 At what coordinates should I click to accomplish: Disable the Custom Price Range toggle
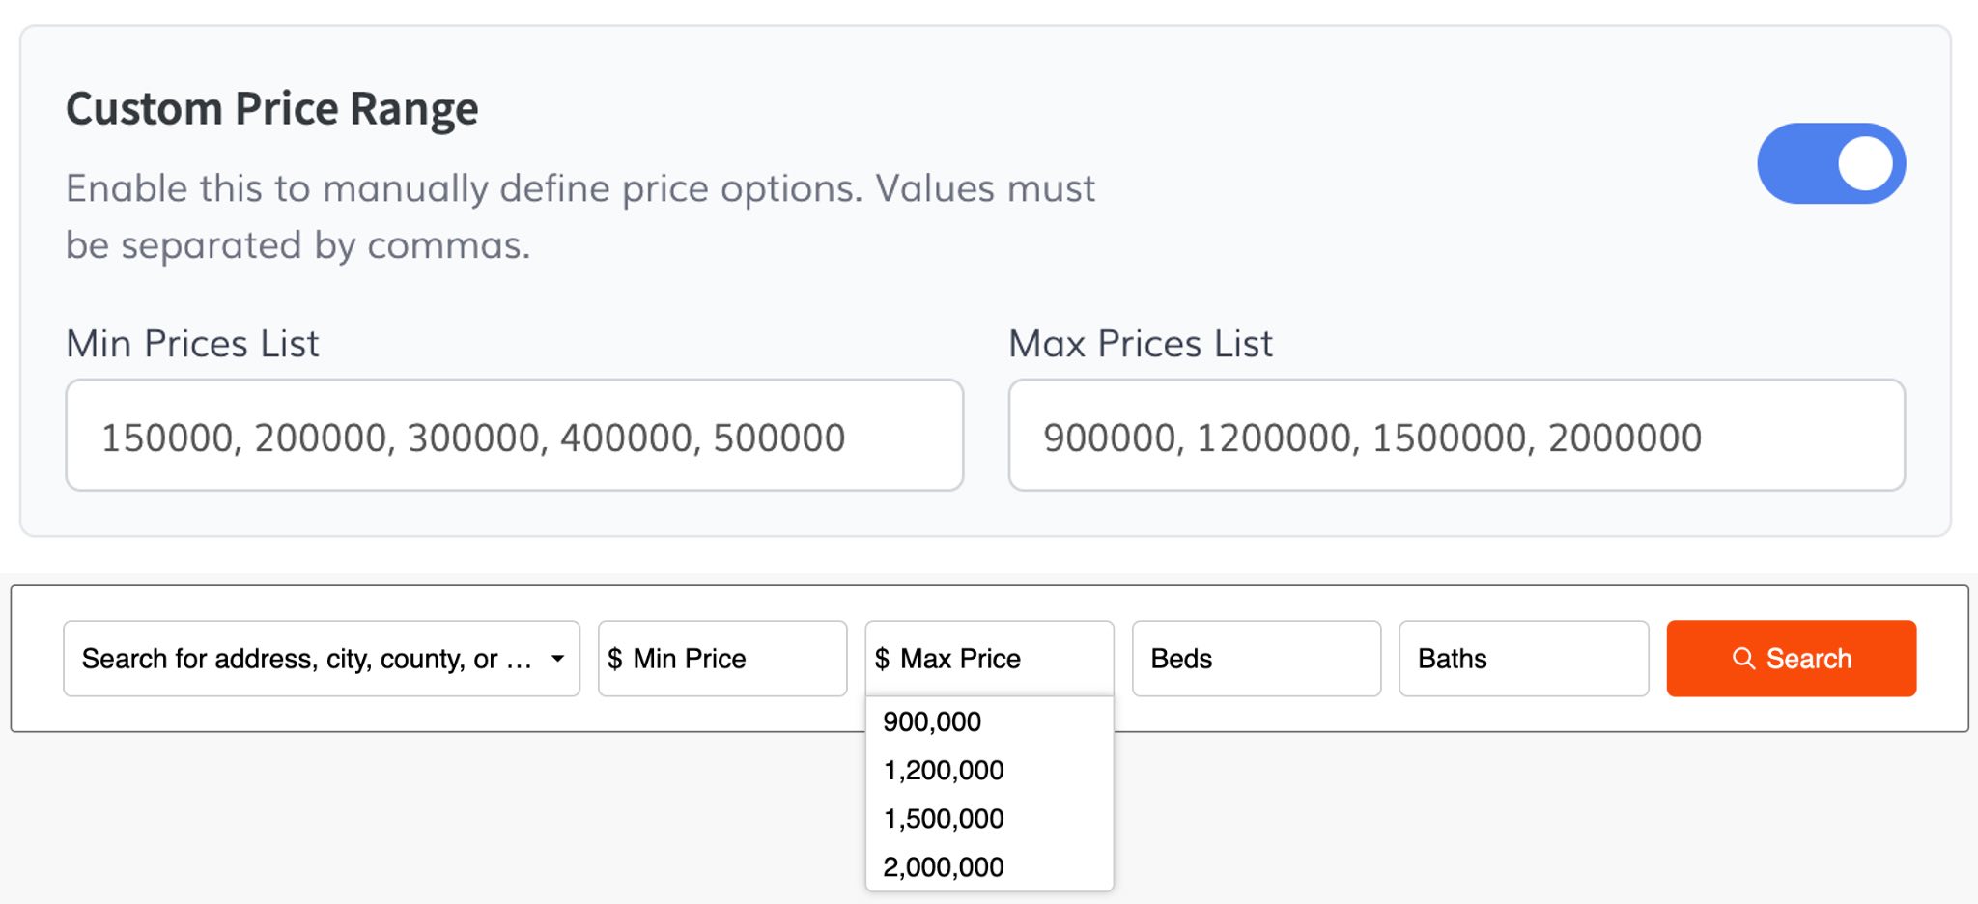coord(1830,163)
